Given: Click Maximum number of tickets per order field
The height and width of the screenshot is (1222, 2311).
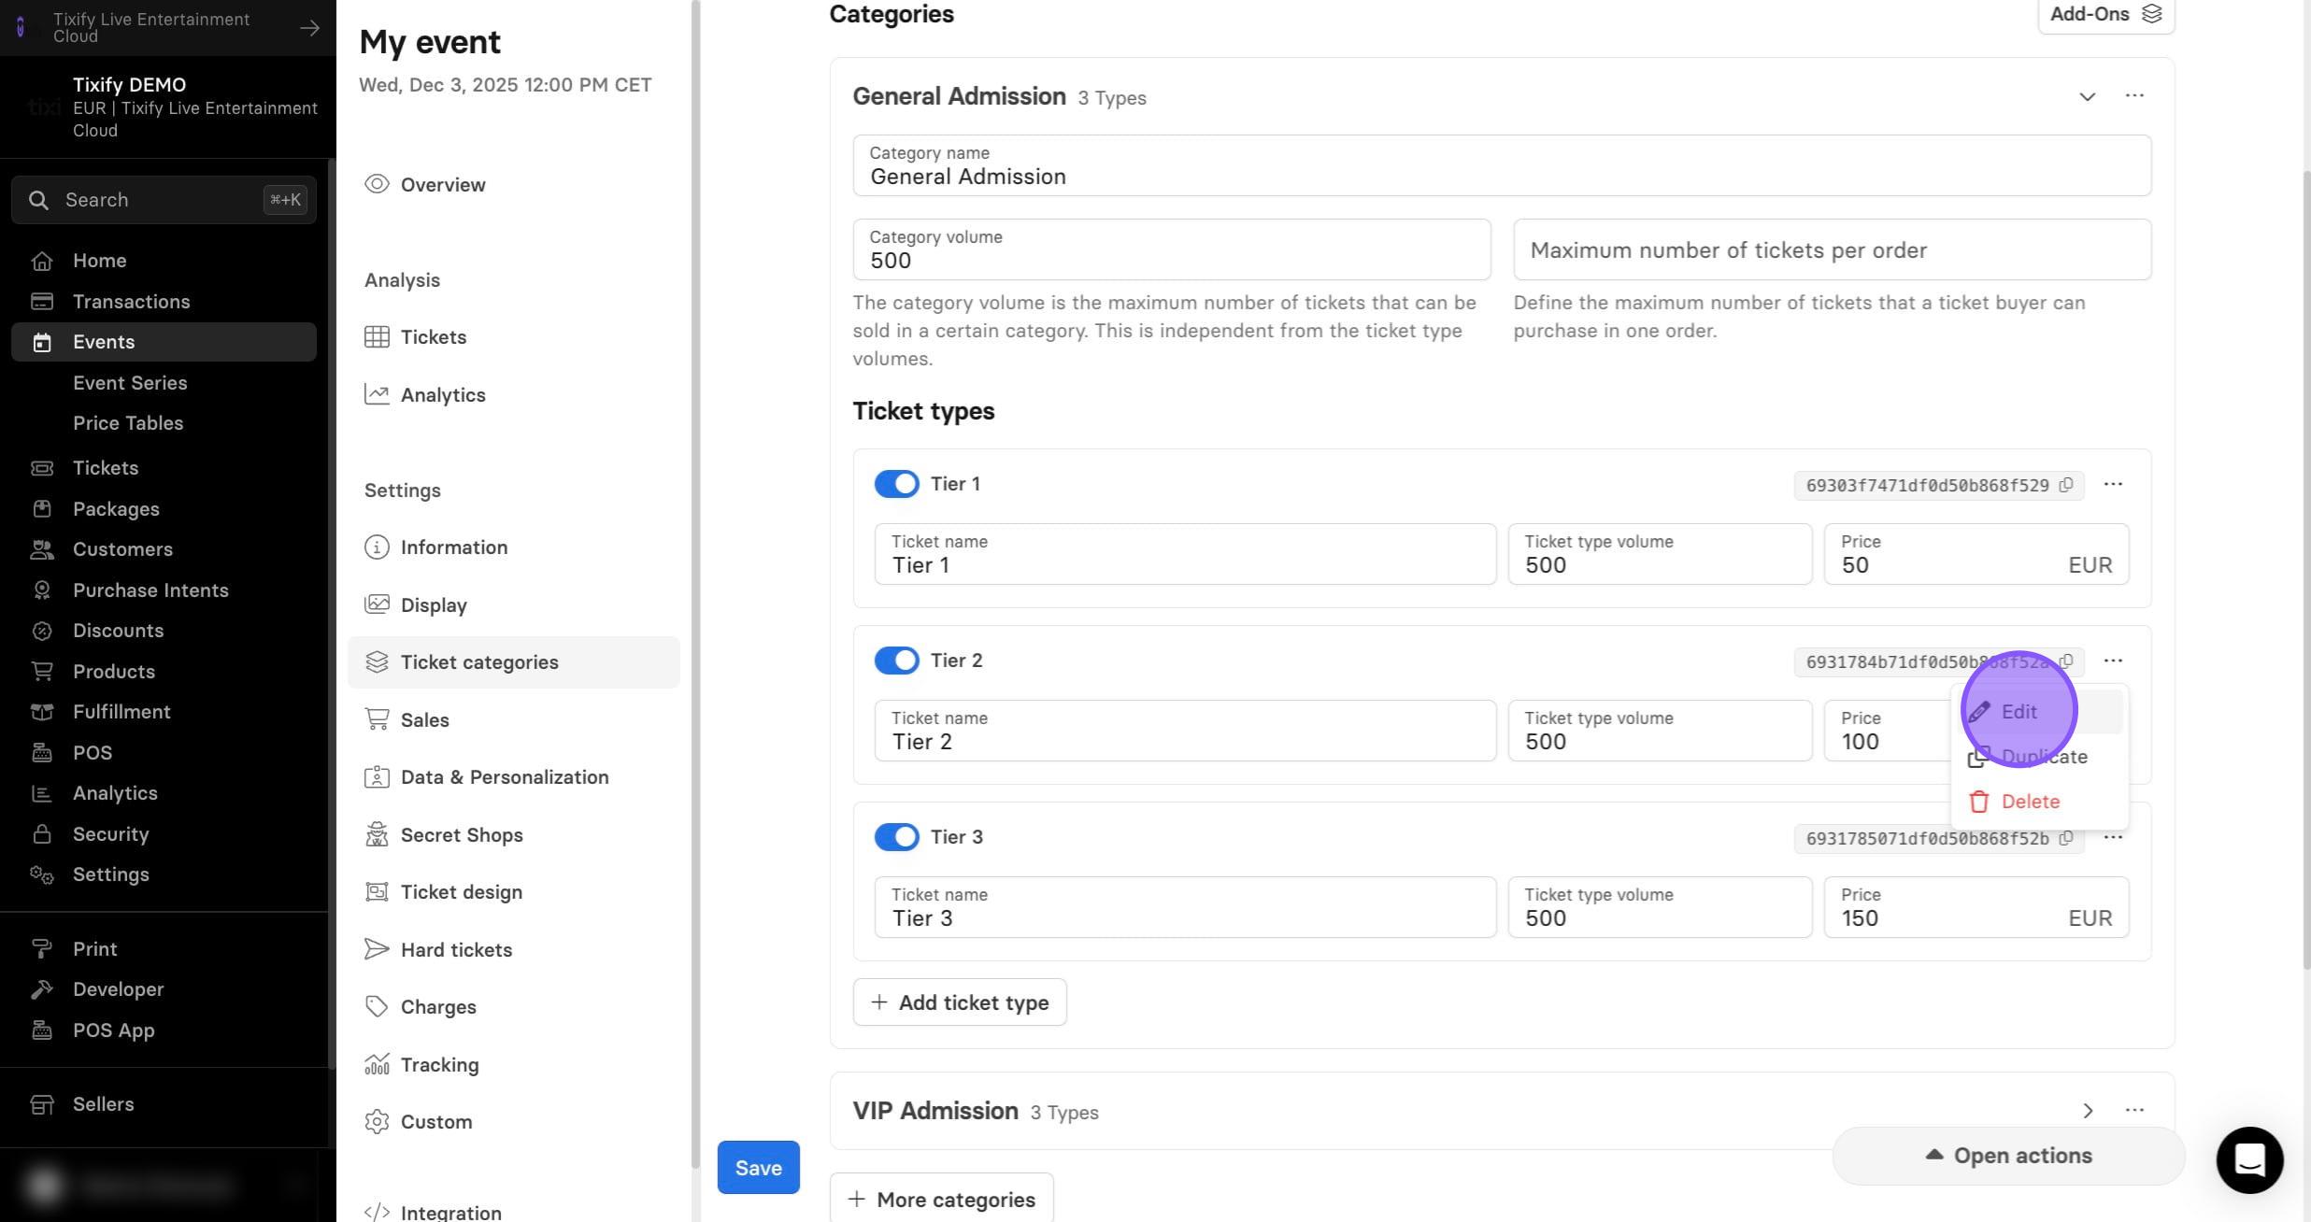Looking at the screenshot, I should click(x=1832, y=249).
